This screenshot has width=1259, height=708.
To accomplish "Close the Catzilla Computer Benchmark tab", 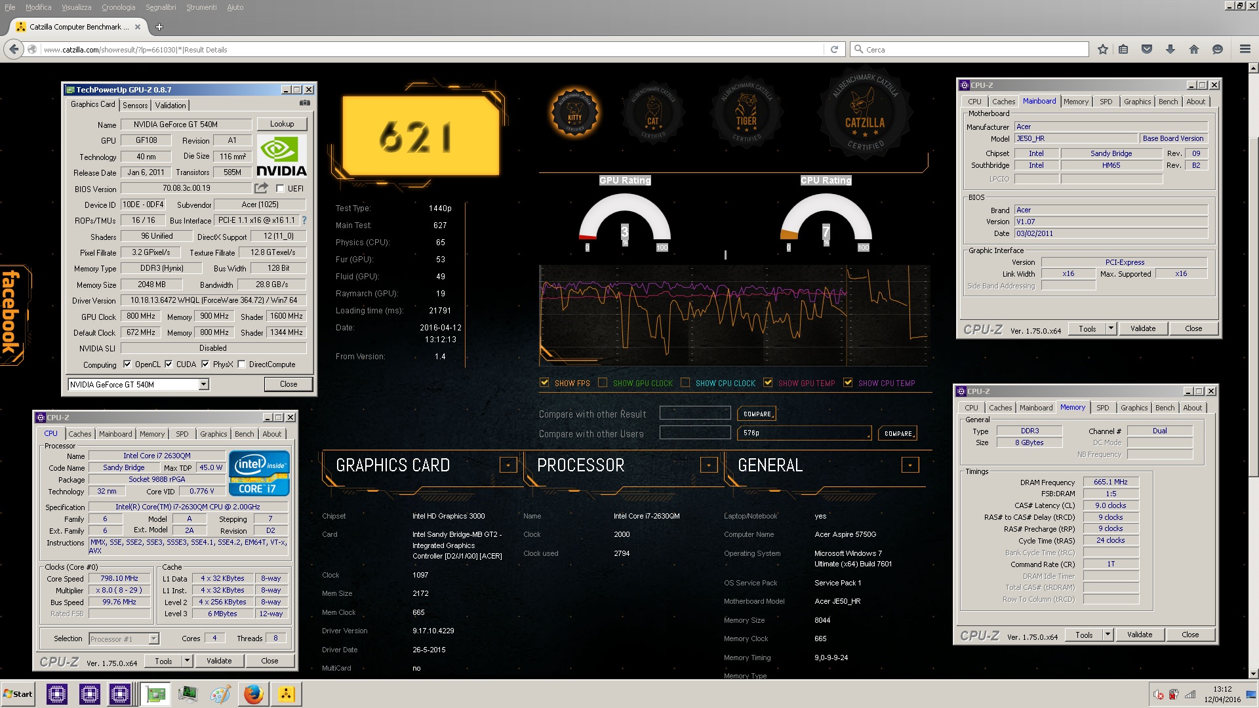I will coord(138,27).
